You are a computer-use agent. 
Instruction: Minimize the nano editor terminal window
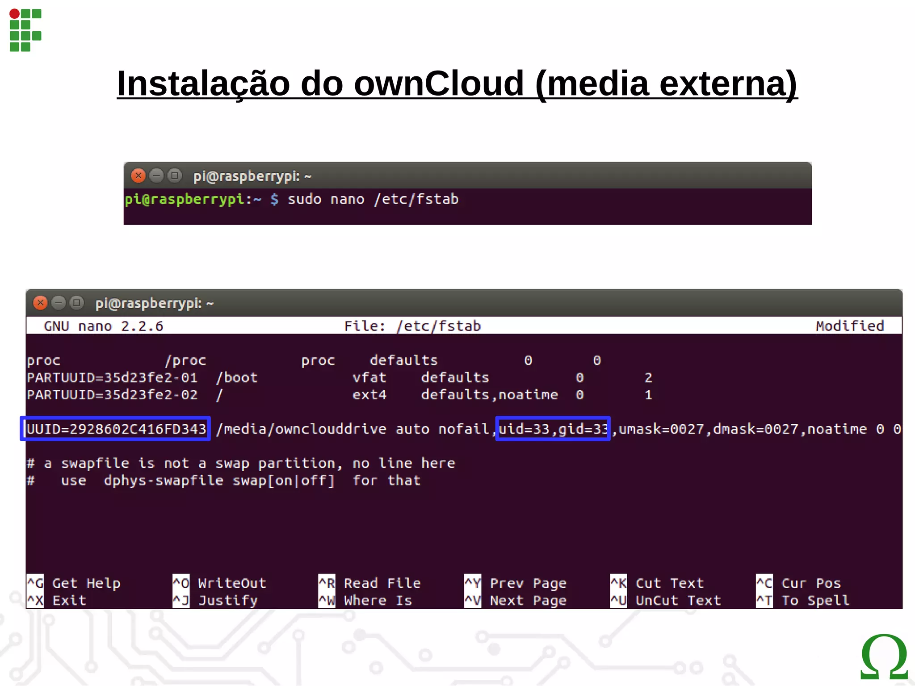tap(59, 303)
